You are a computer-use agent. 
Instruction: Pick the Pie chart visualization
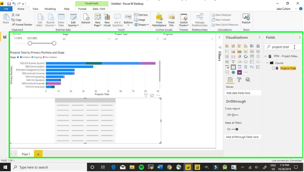pyautogui.click(x=239, y=56)
